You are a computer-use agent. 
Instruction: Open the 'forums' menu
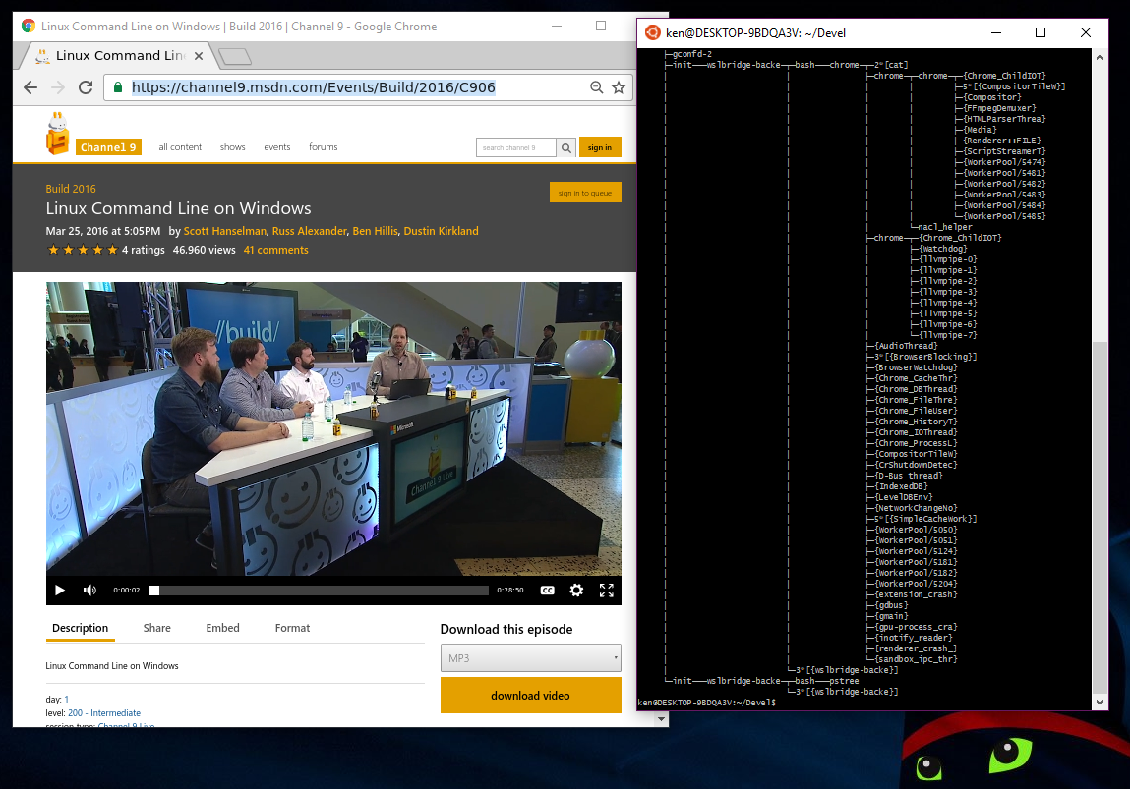click(323, 146)
